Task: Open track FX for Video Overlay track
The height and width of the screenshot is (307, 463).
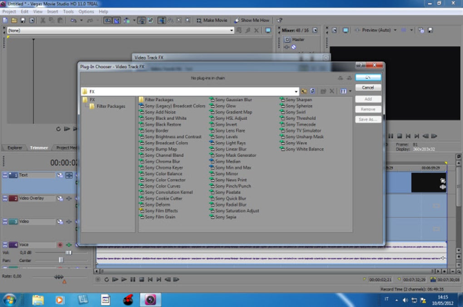Action: [x=69, y=198]
